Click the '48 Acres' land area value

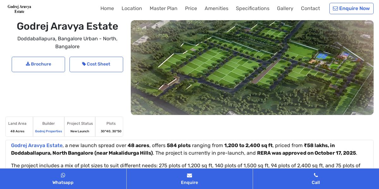17,131
